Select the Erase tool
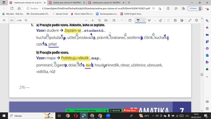Screen dimensions: 211x119 point(161,20)
